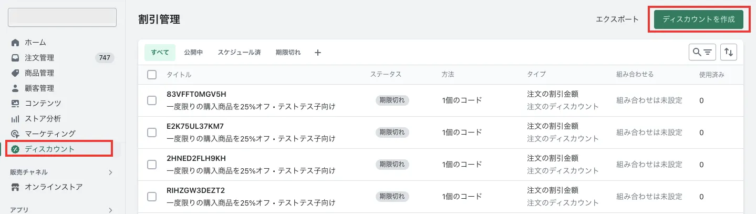Click the Home icon in sidebar
Screen dimensions: 756x214
point(15,43)
